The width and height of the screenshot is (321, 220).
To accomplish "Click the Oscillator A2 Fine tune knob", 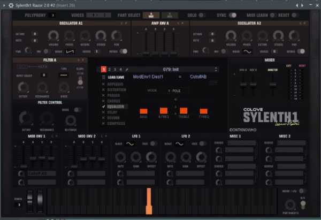I will 205,51.
